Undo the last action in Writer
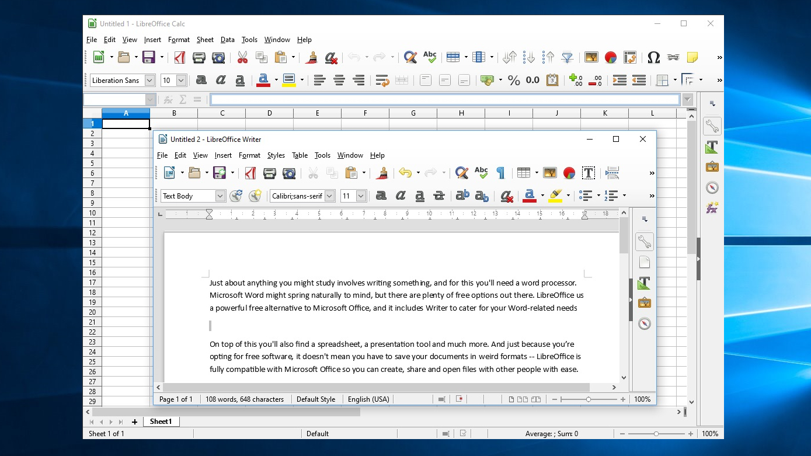 coord(405,173)
